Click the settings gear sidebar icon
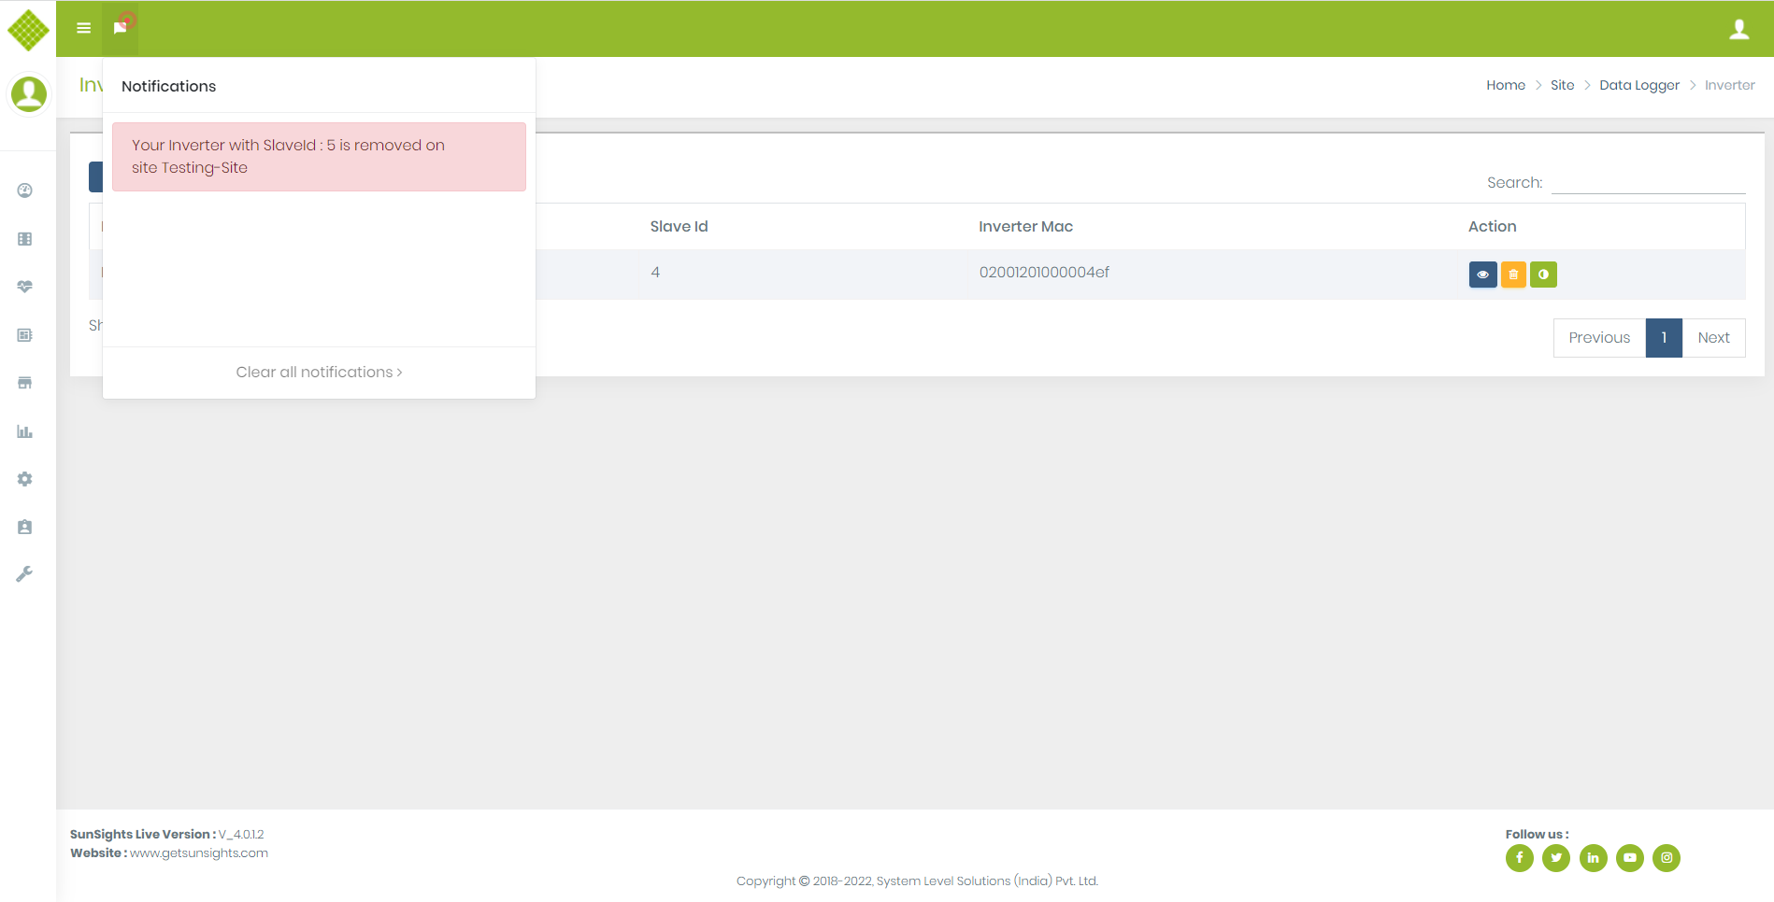 click(x=25, y=479)
